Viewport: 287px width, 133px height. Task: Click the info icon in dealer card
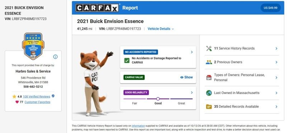tap(55, 57)
